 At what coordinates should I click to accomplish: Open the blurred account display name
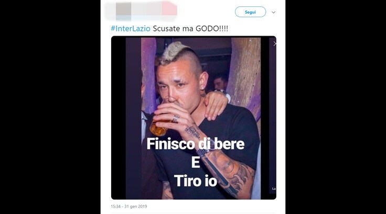point(154,9)
